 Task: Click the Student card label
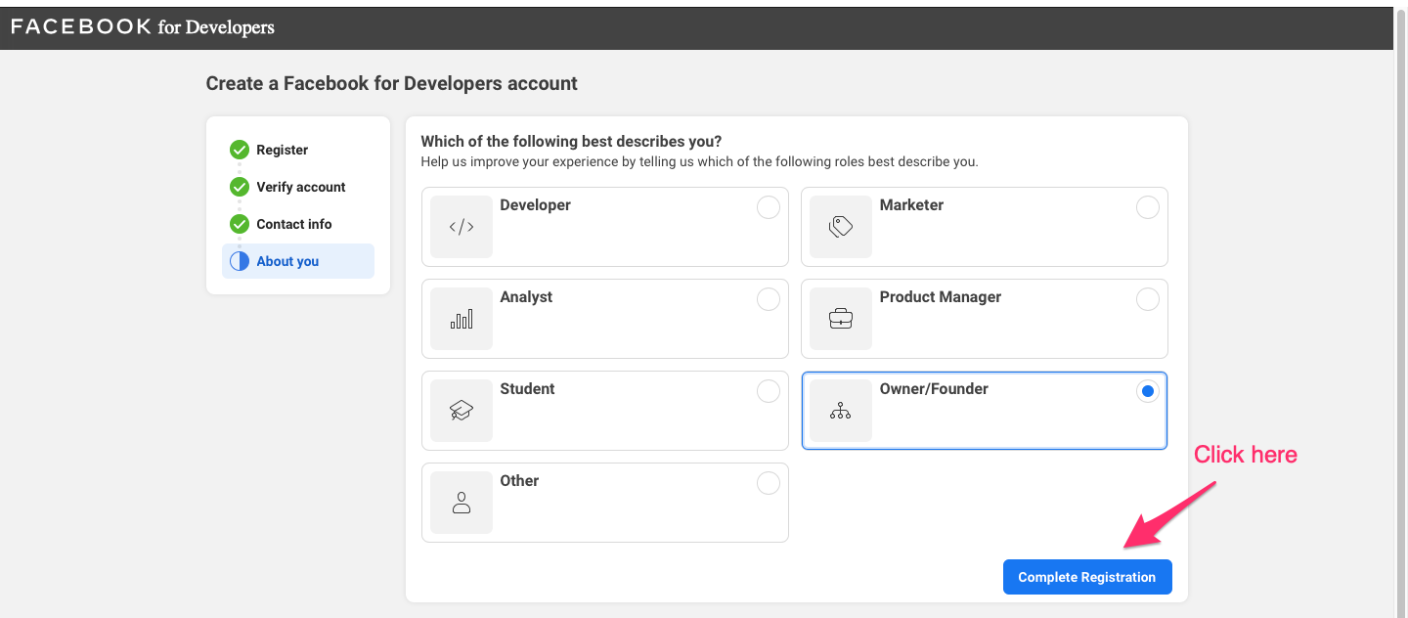(527, 389)
